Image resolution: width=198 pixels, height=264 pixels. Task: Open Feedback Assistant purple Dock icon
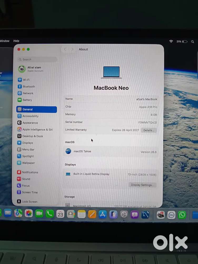pyautogui.click(x=134, y=215)
